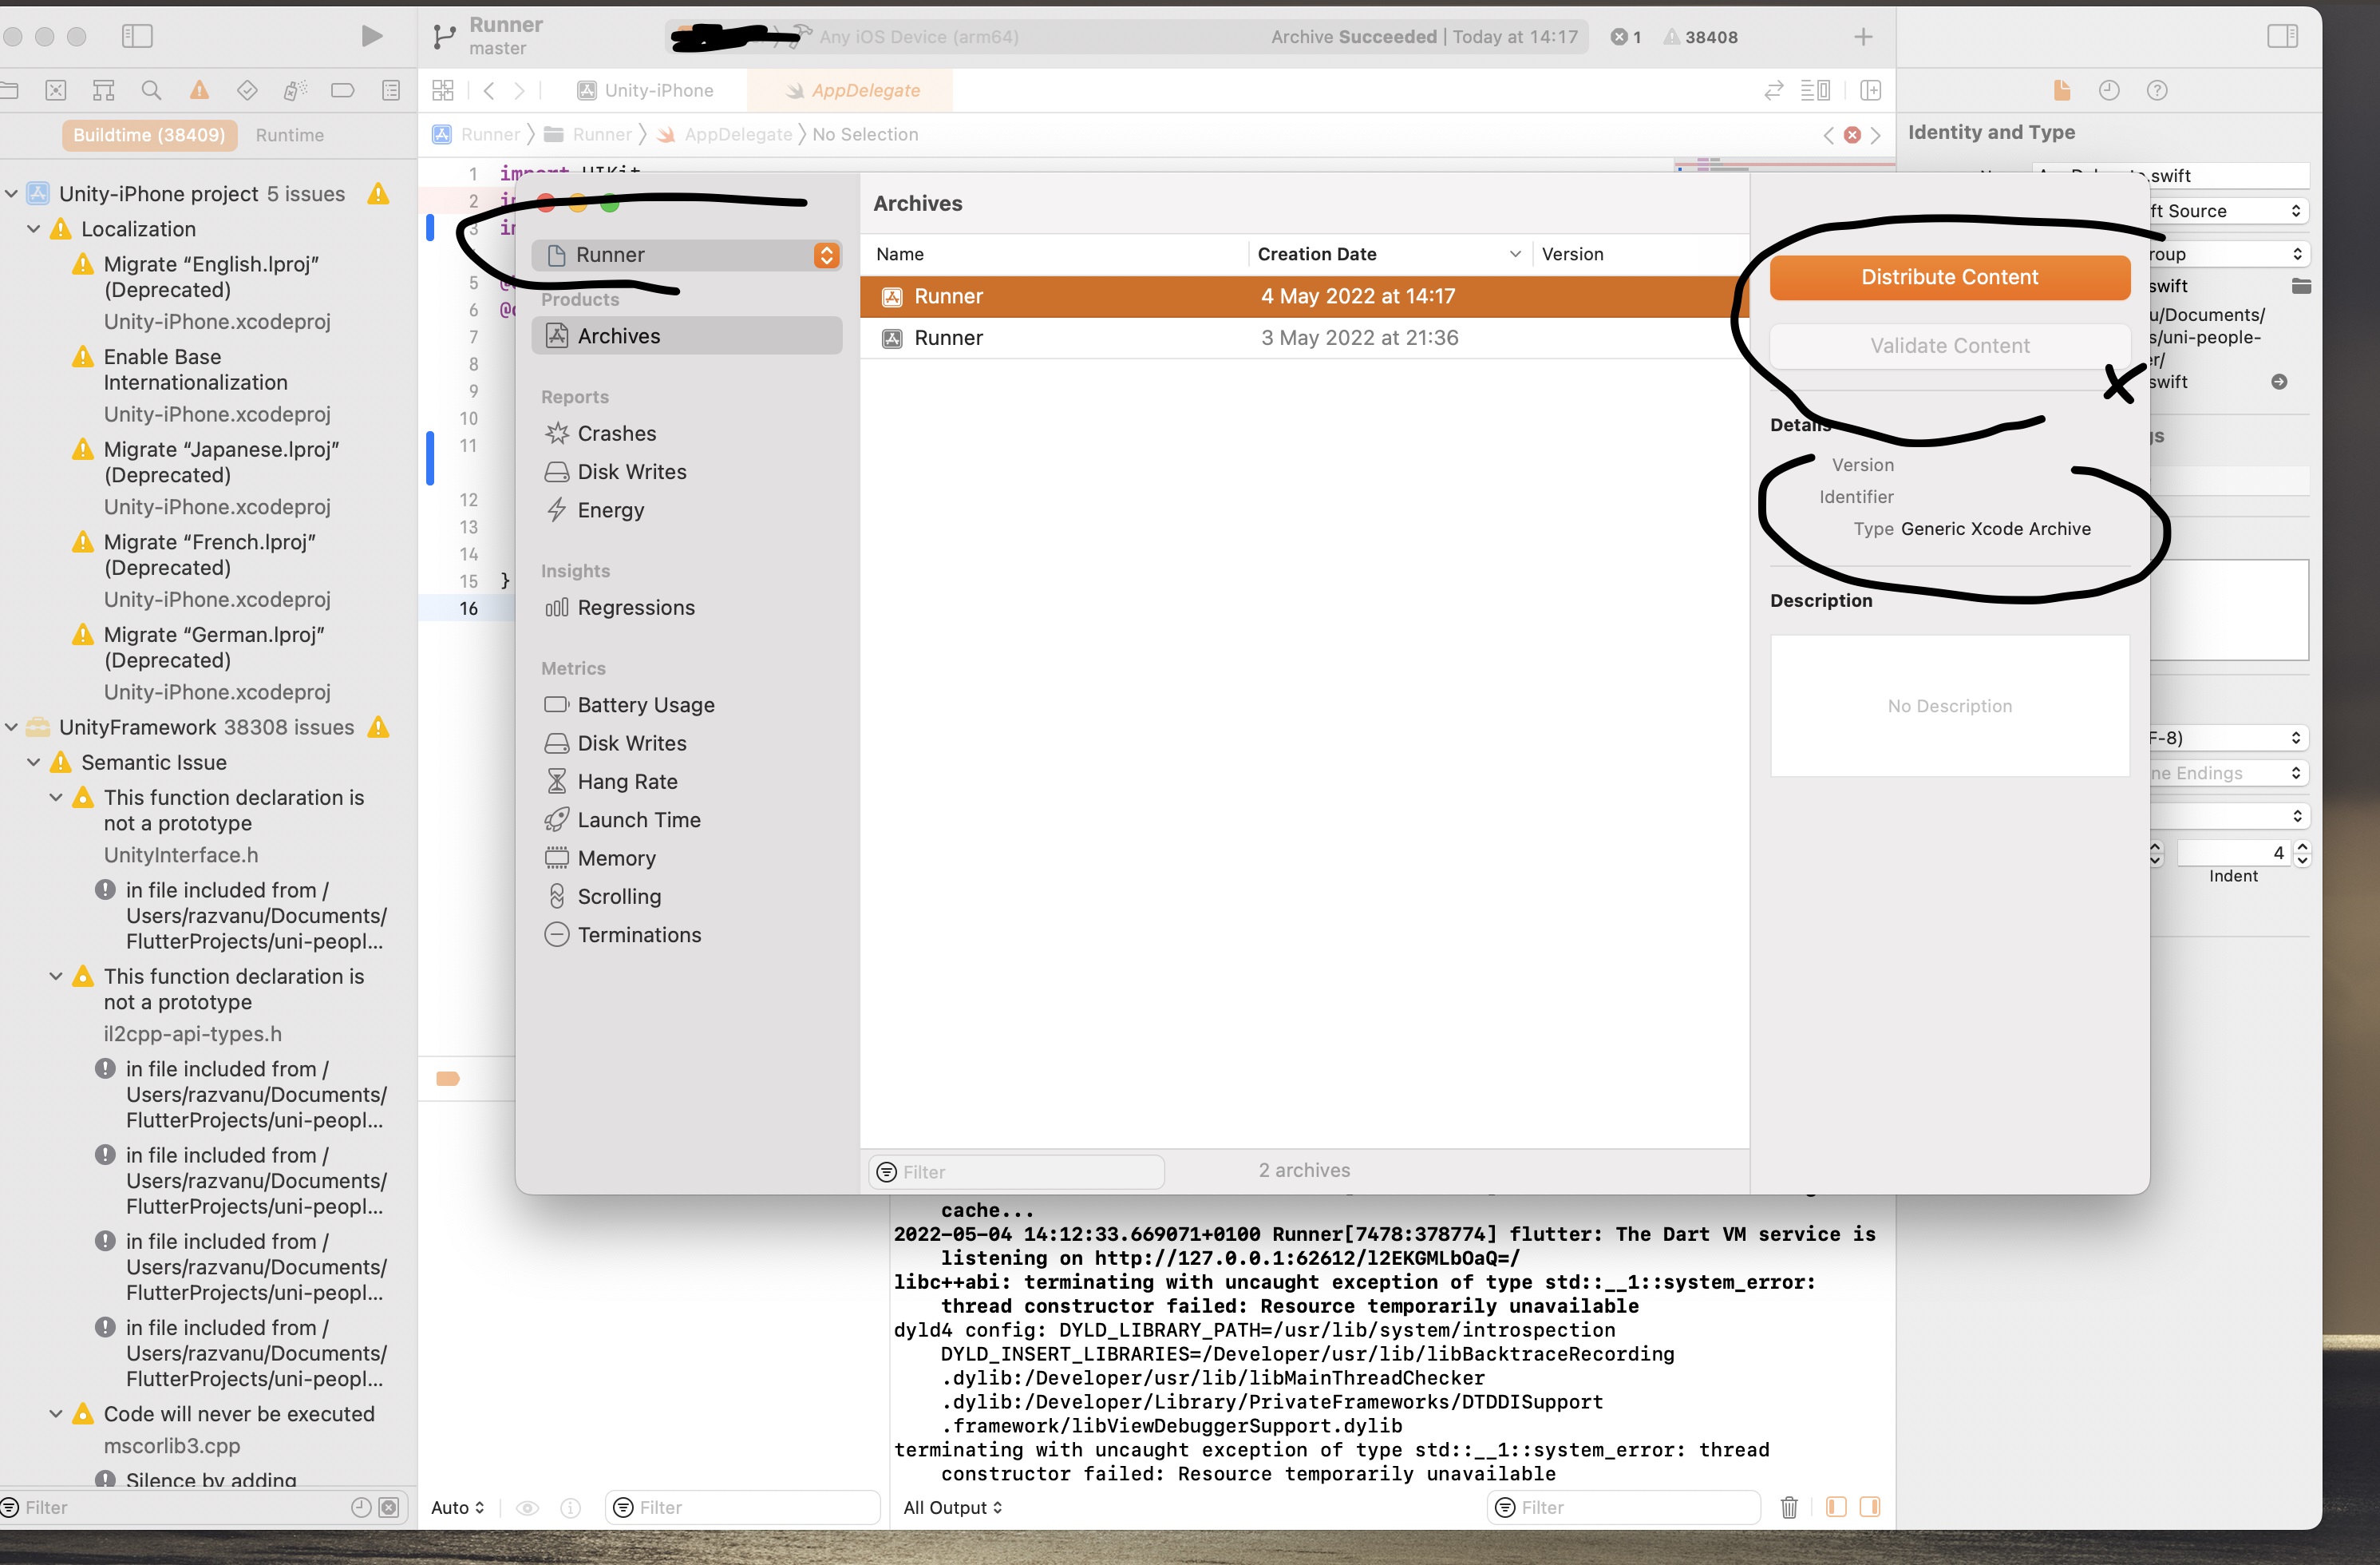Click the Distribute Content button
Image resolution: width=2380 pixels, height=1565 pixels.
(1949, 277)
